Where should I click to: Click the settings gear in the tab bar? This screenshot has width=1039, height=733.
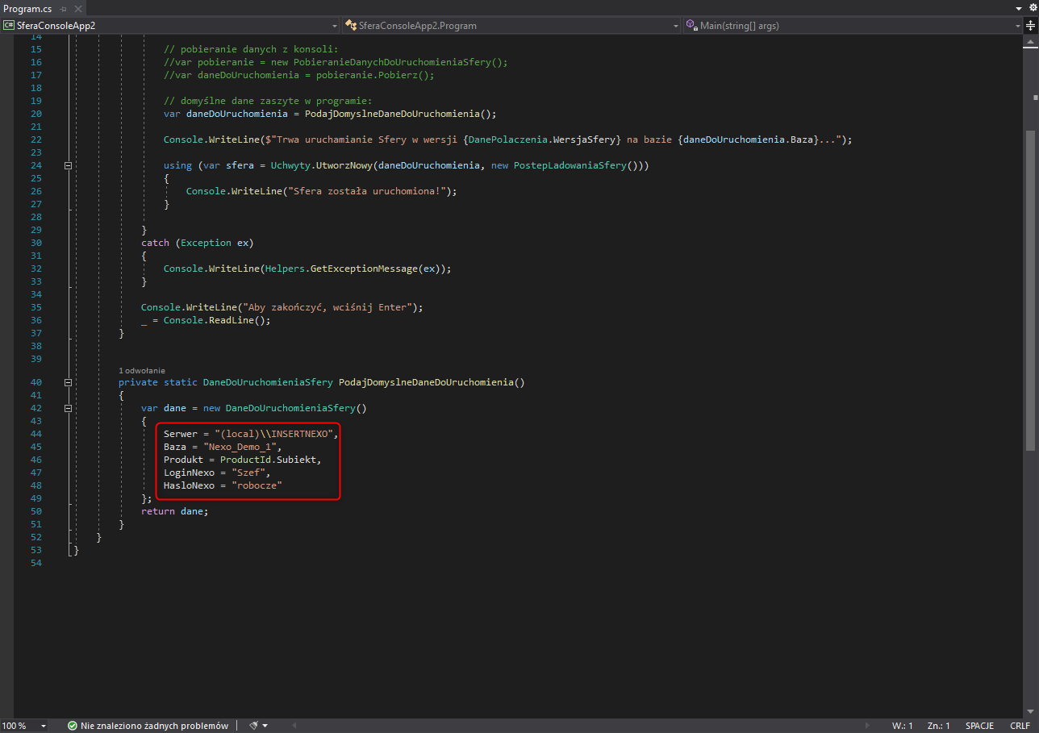click(x=1033, y=8)
